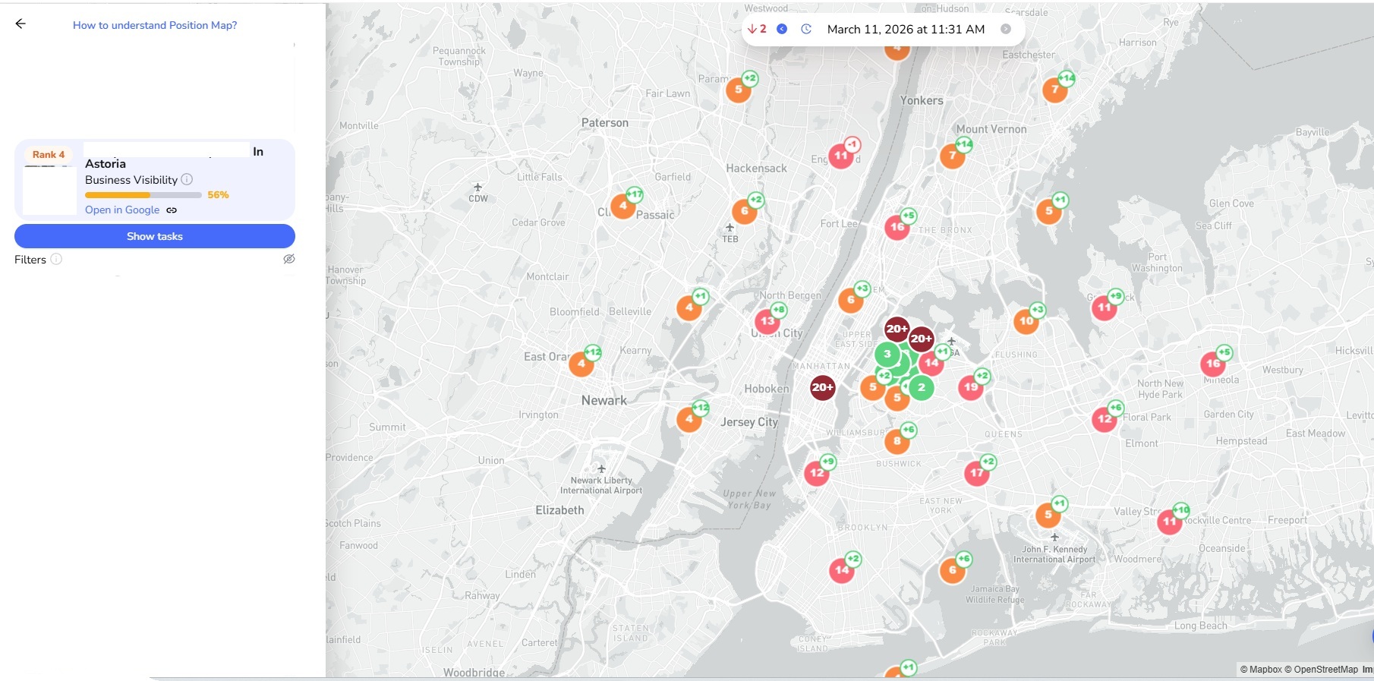This screenshot has height=681, width=1374.
Task: Click the red down-2 rank change indicator
Action: click(x=757, y=30)
